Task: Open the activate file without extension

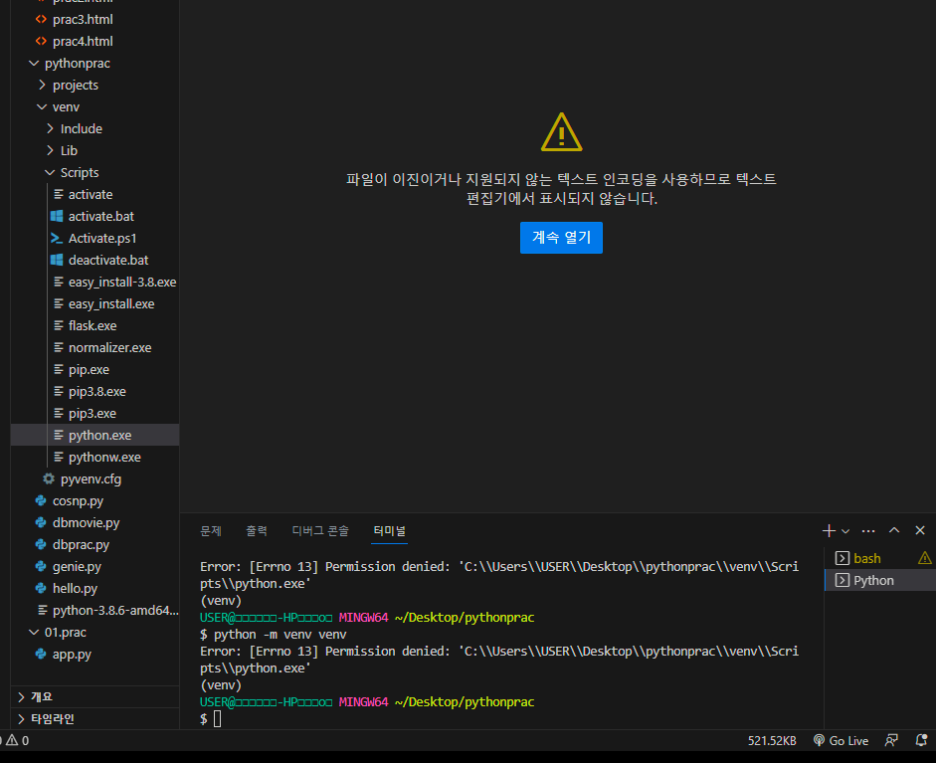Action: click(x=91, y=195)
